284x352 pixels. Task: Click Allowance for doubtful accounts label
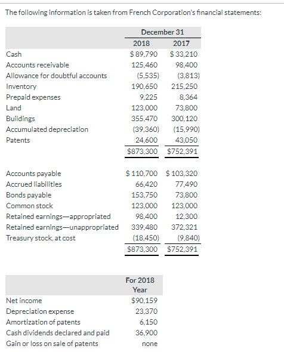click(56, 76)
